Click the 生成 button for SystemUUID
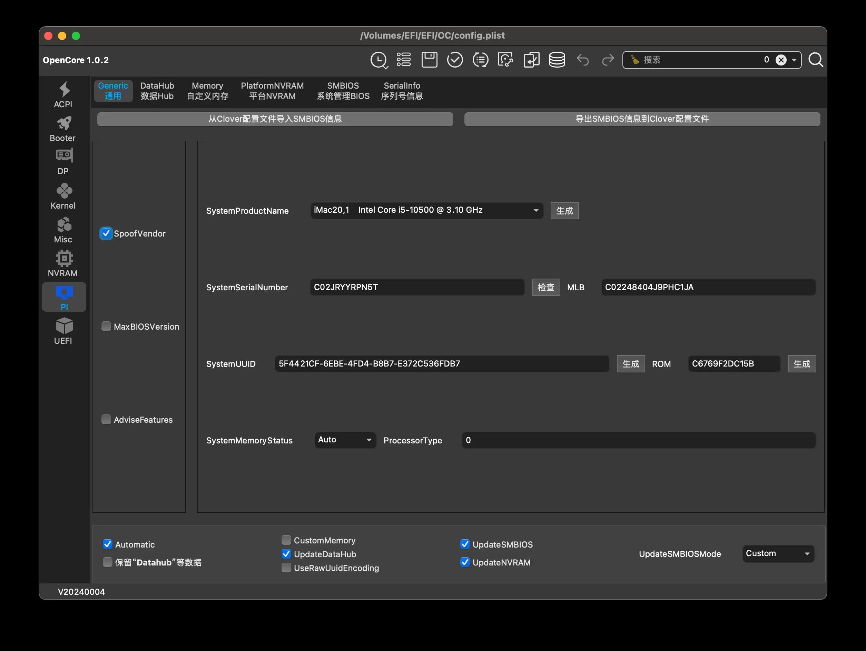The width and height of the screenshot is (866, 651). [629, 363]
